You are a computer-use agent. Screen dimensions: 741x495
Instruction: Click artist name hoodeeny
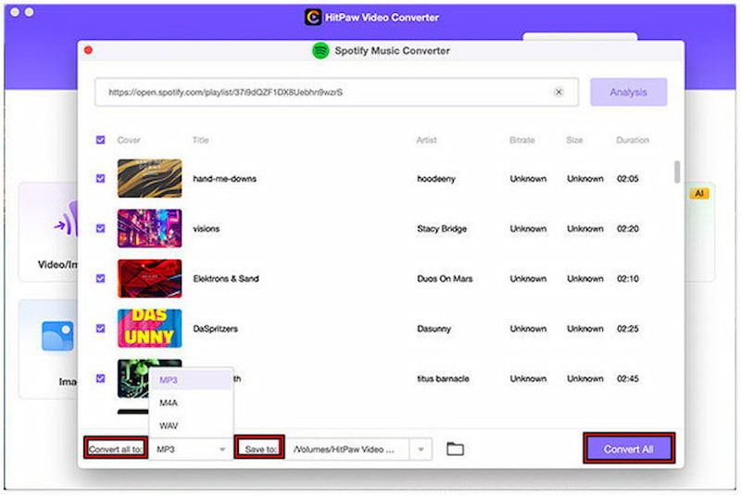click(436, 179)
